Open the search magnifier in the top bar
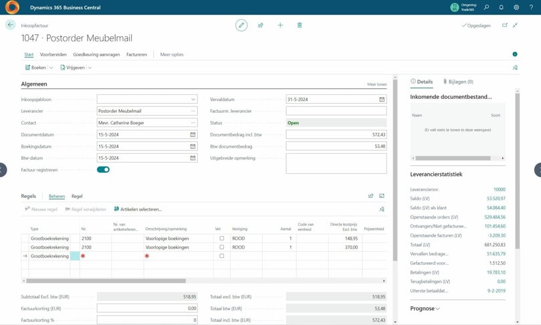The height and width of the screenshot is (325, 541). (x=486, y=7)
